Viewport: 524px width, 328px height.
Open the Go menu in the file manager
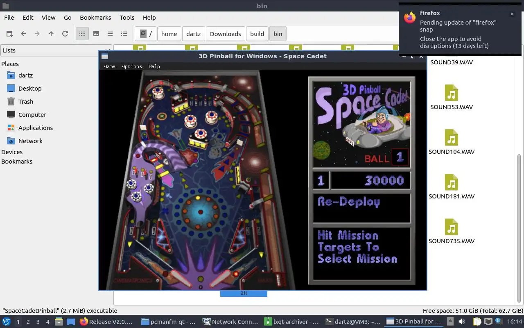point(68,17)
